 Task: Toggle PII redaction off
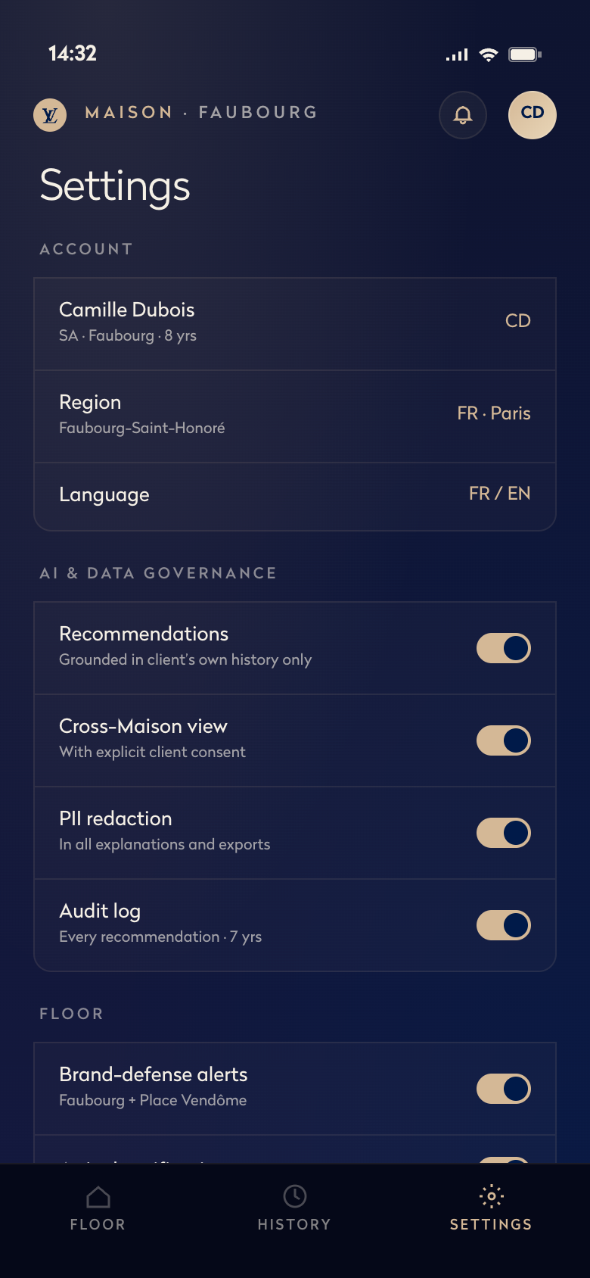pos(504,833)
